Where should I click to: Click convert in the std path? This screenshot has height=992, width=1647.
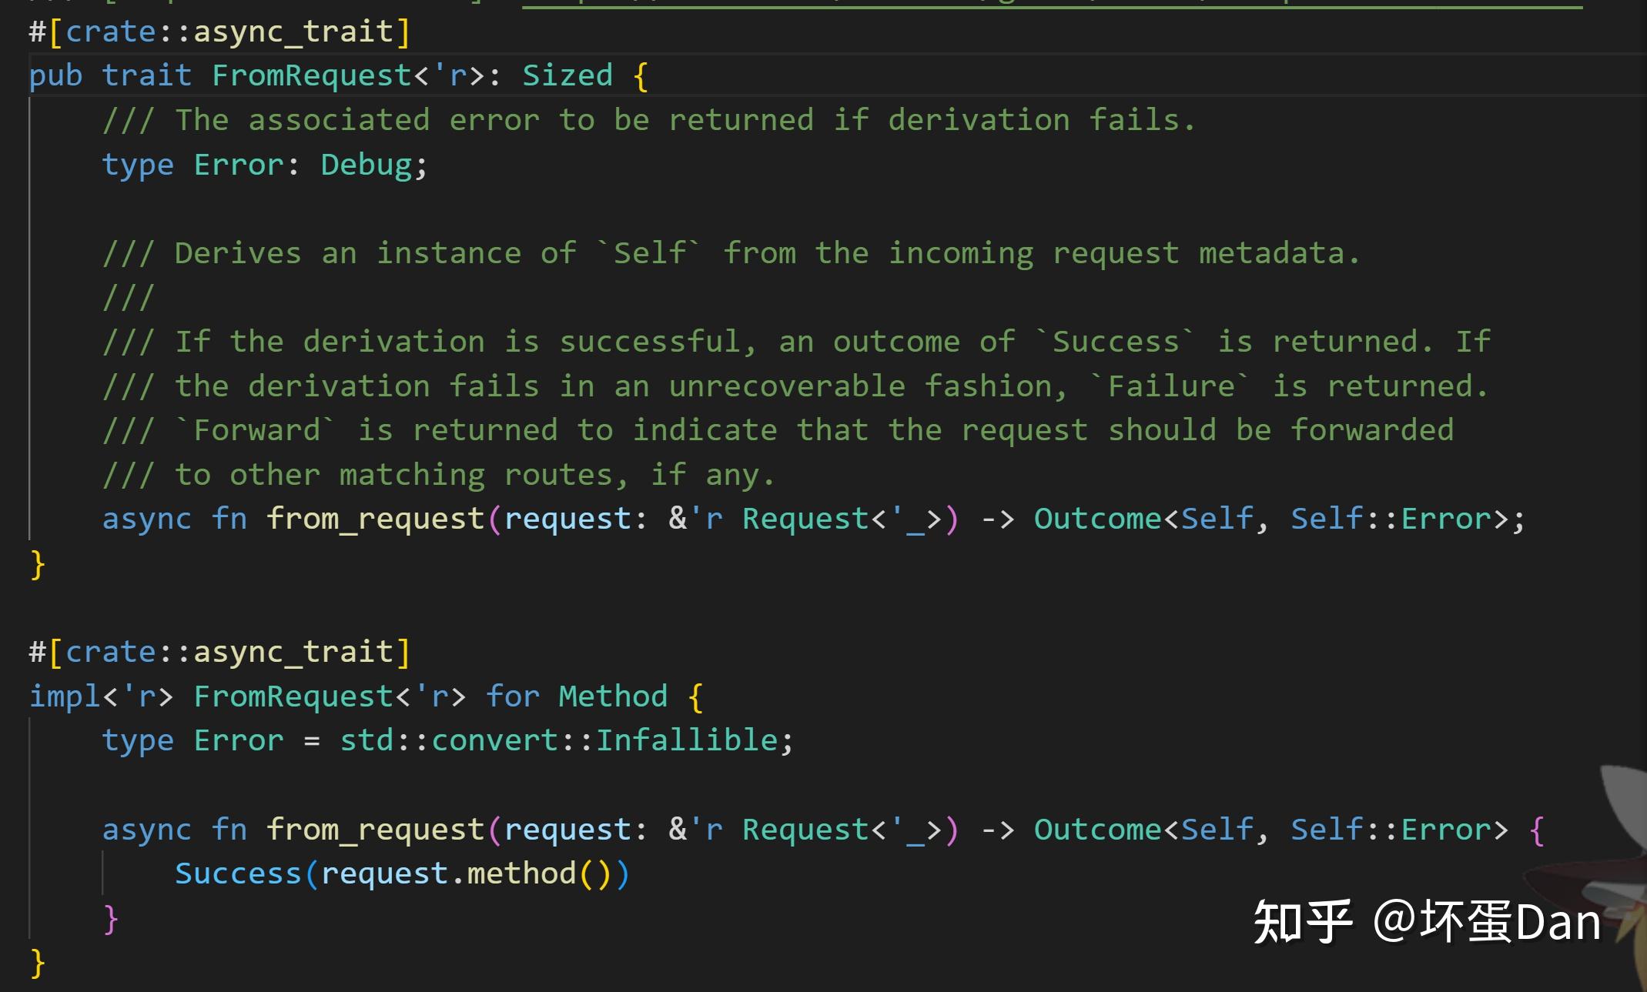click(494, 740)
